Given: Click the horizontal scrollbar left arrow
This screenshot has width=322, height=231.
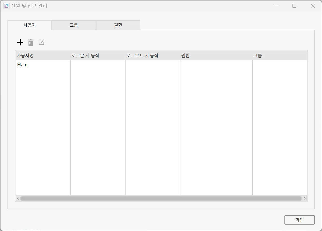Looking at the screenshot, I should pyautogui.click(x=18, y=198).
